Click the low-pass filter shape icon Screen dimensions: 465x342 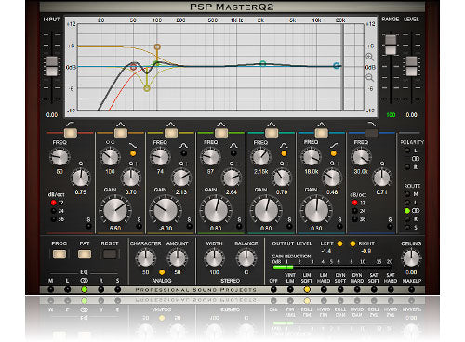[x=371, y=124]
